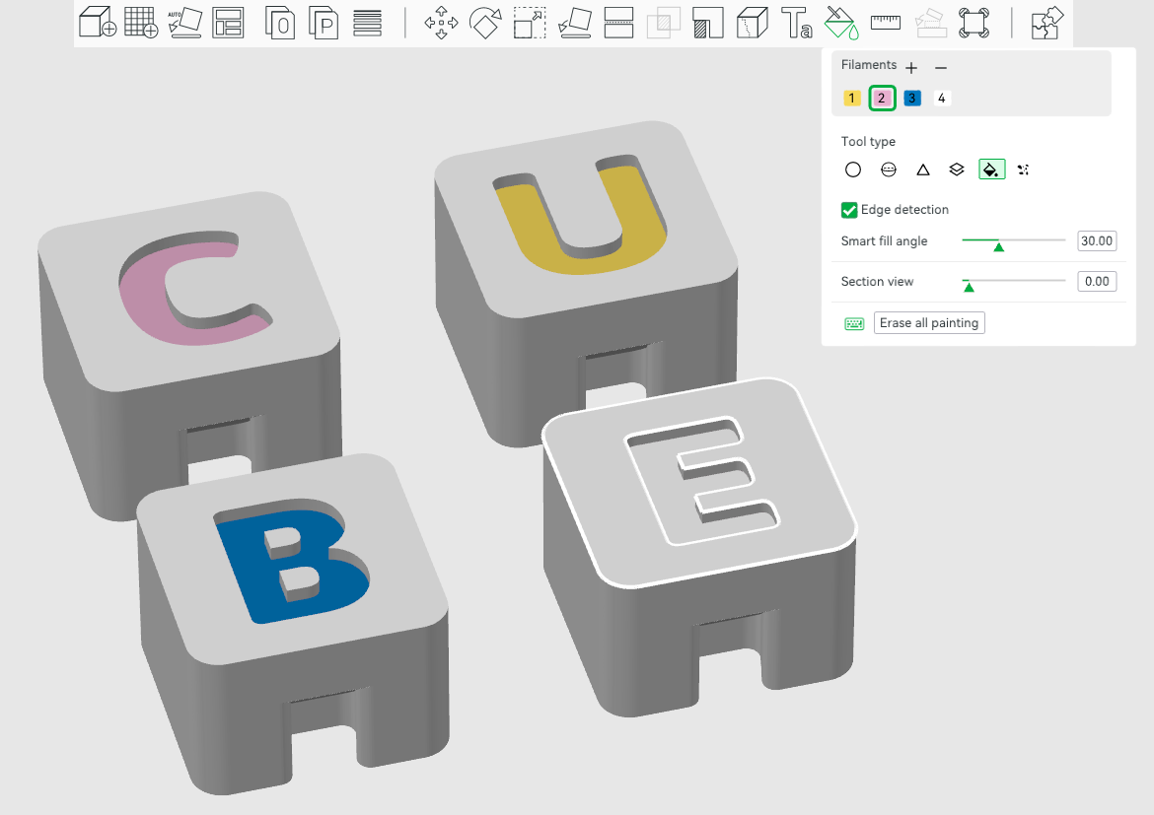Click the Add model cube icon
Viewport: 1154px width, 815px height.
tap(97, 23)
